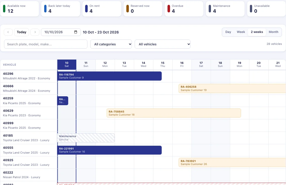
Task: Select the 11 Sun column header
Action: click(x=86, y=65)
